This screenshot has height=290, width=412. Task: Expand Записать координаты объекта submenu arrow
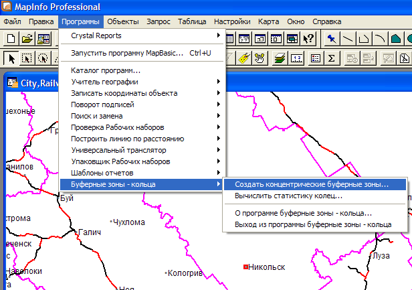pos(218,93)
